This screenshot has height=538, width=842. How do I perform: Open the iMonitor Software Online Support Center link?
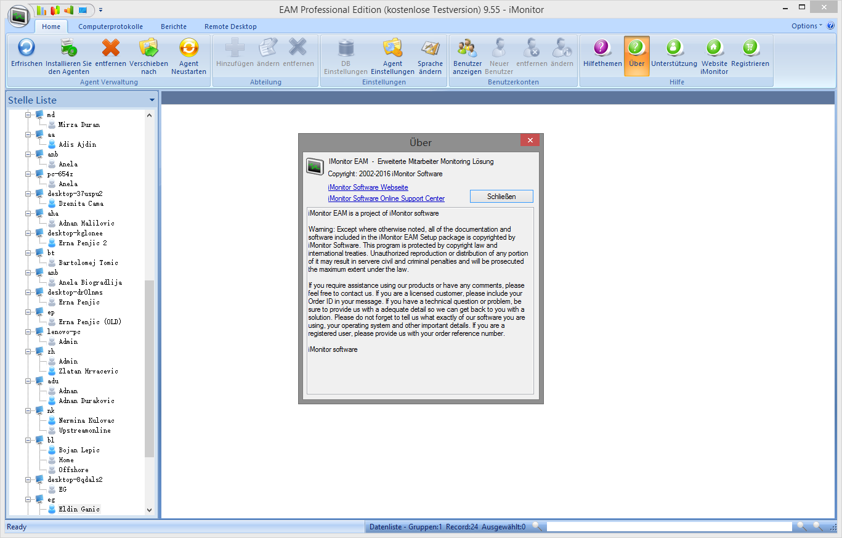click(386, 198)
